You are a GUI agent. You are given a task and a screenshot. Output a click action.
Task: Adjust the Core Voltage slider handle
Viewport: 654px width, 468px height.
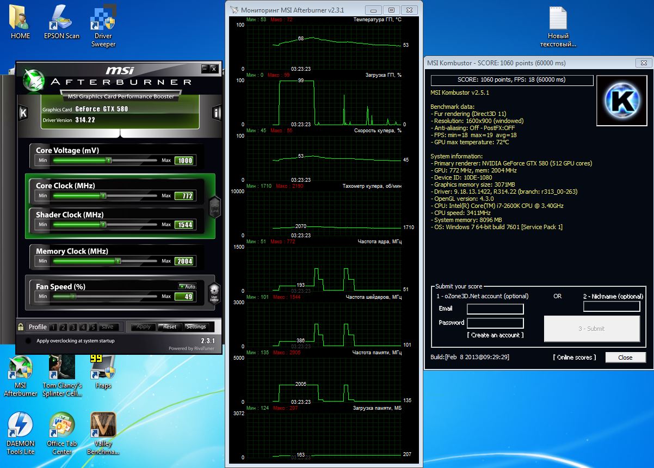[x=109, y=161]
